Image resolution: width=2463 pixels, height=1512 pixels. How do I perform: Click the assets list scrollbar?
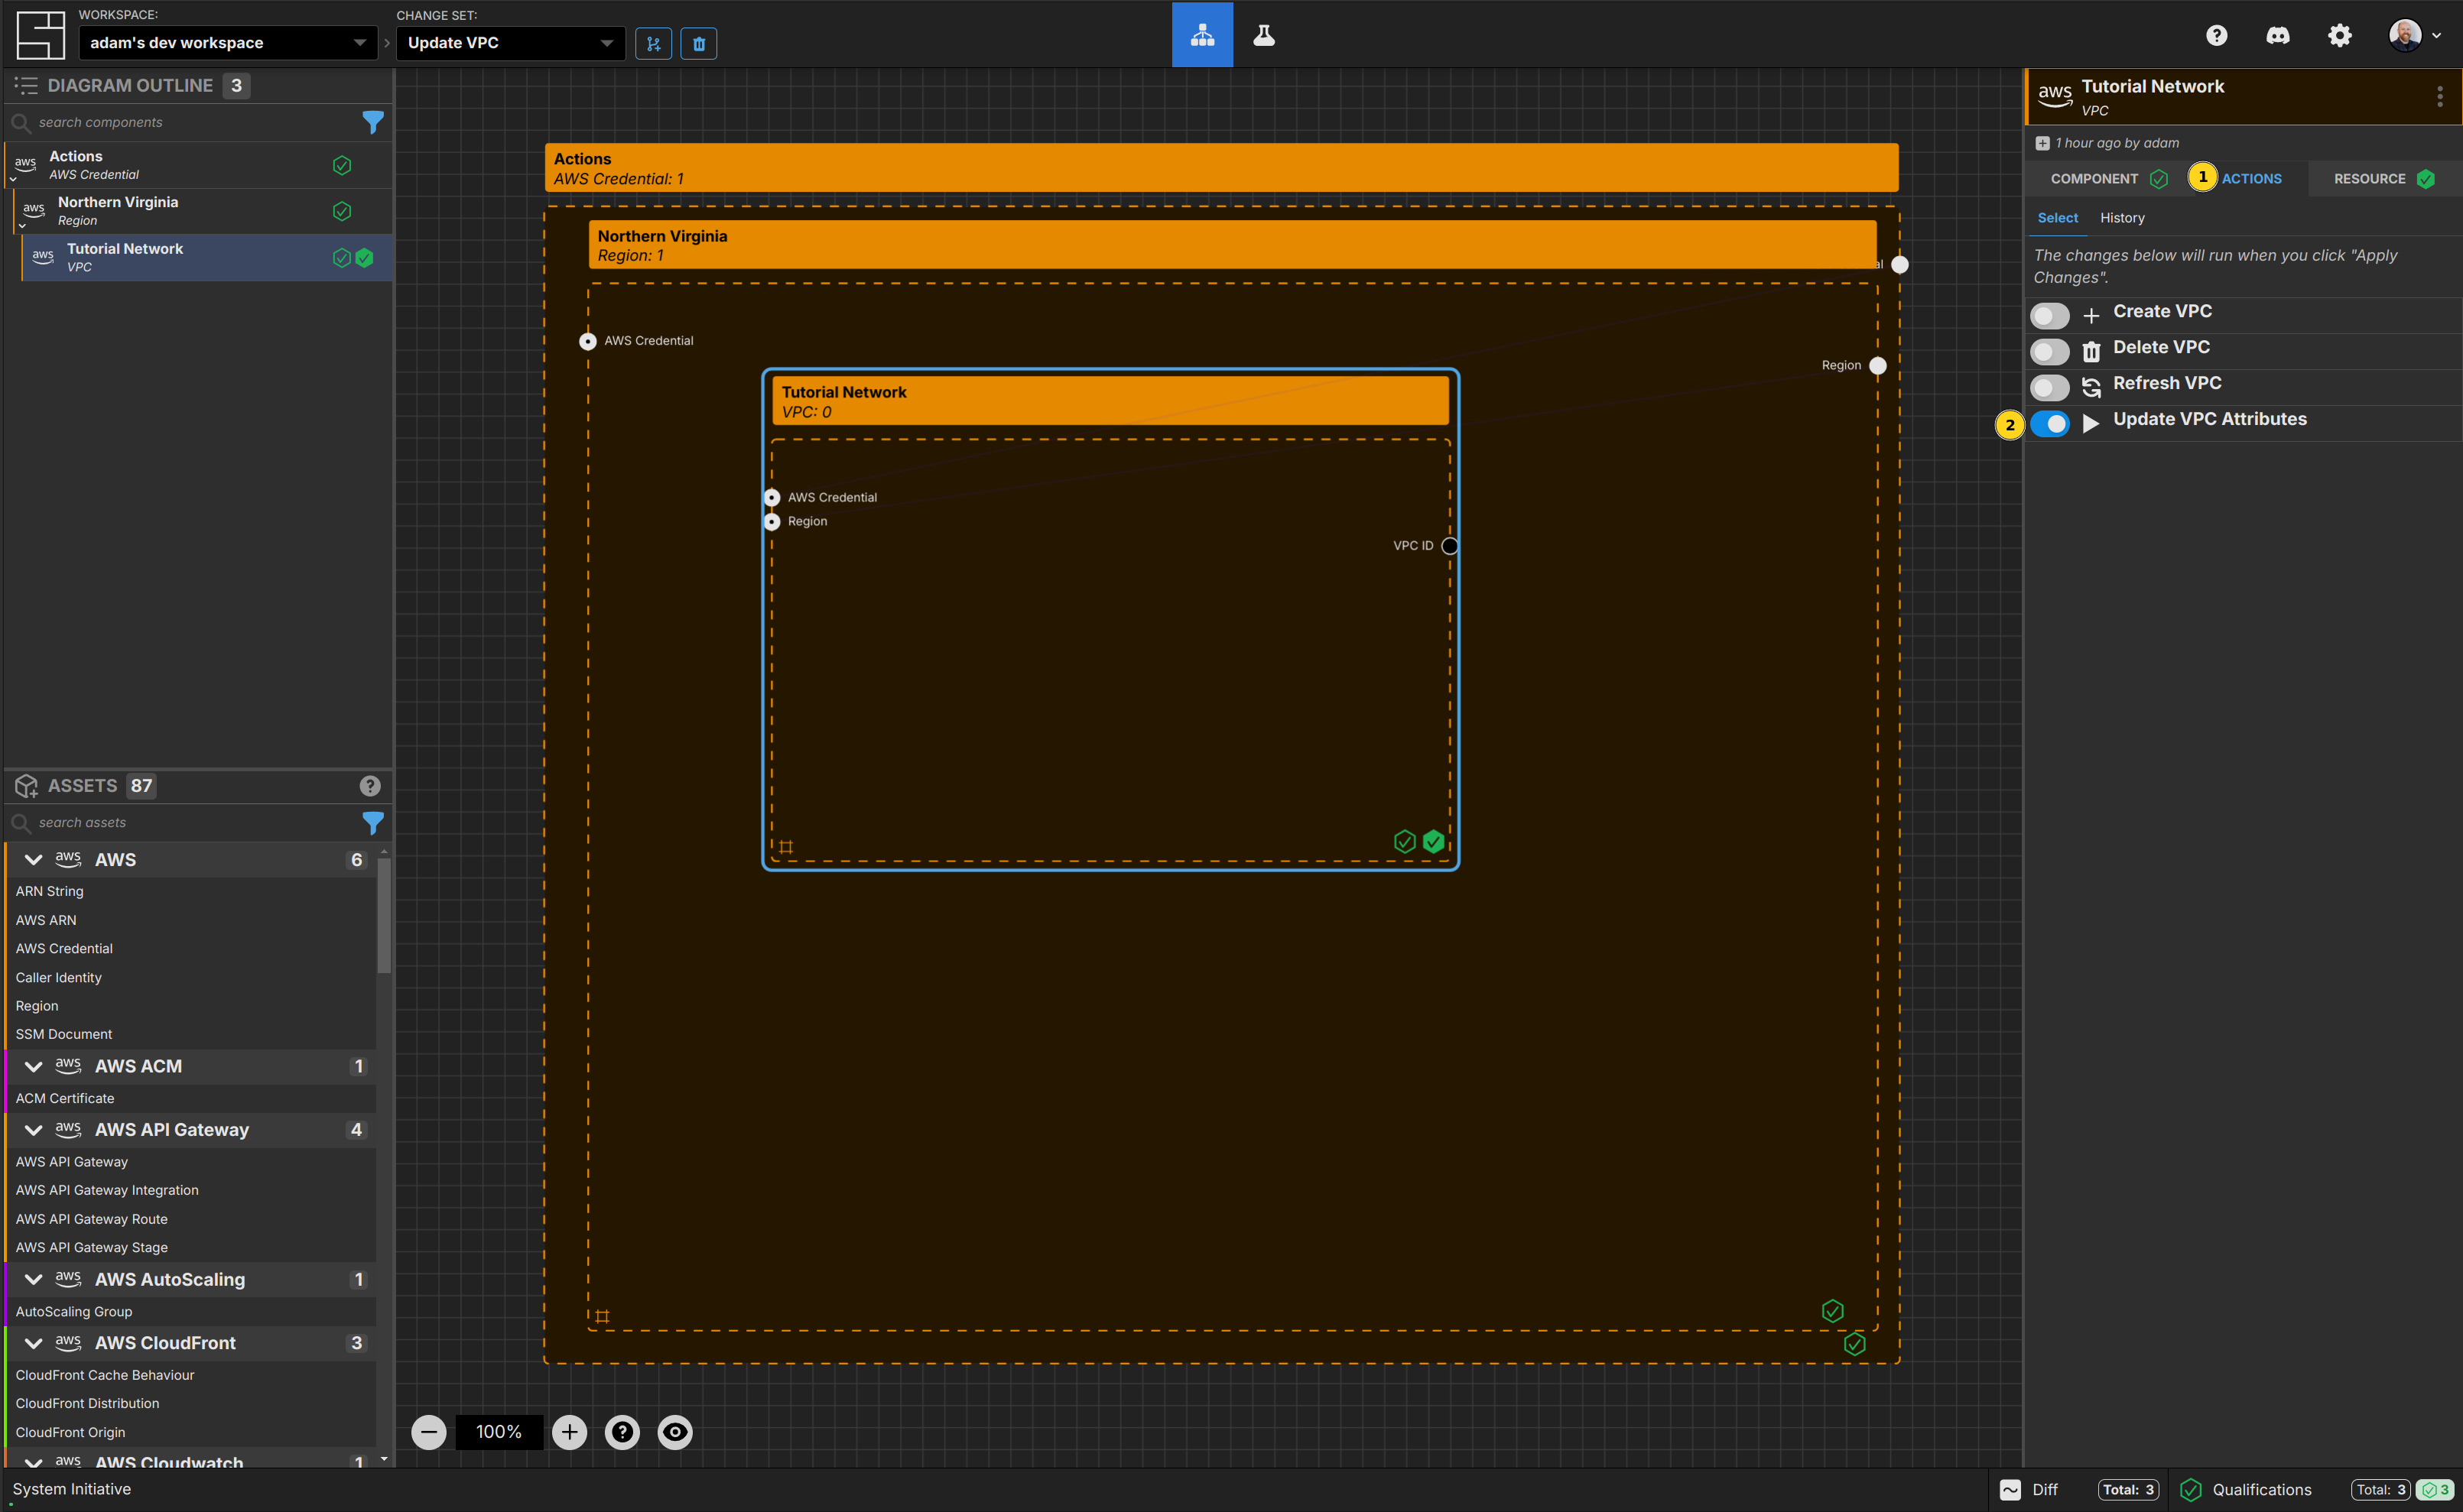[384, 914]
